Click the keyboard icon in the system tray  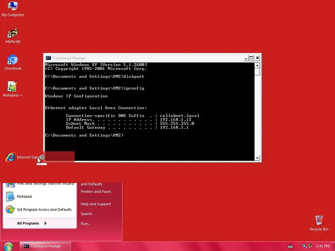(291, 246)
